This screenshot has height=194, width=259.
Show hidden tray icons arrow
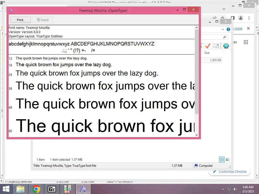(x=223, y=189)
